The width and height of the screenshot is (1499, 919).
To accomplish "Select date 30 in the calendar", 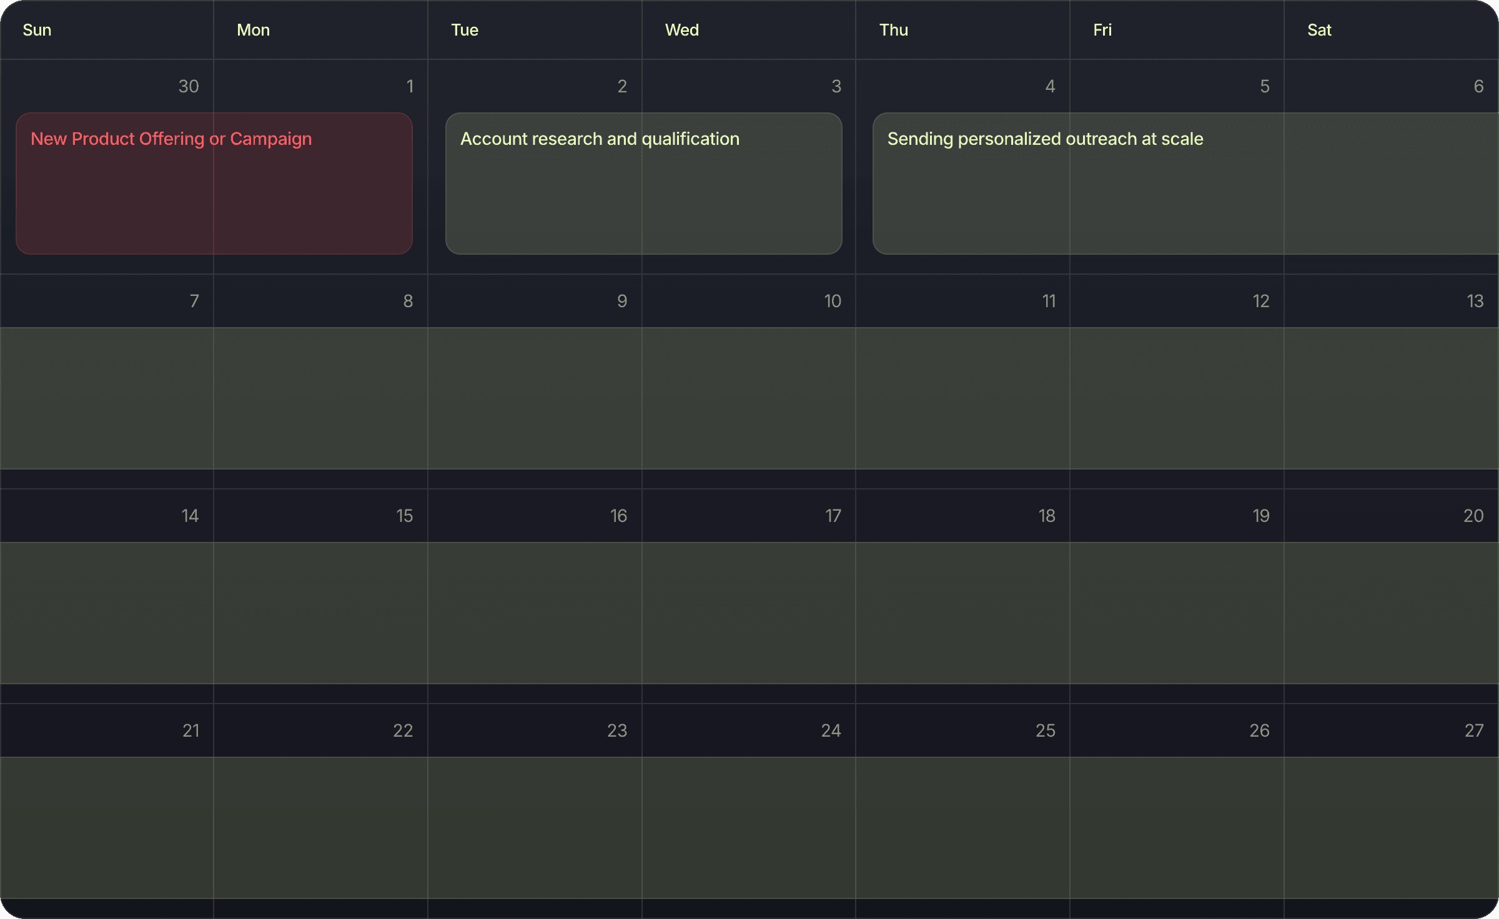I will pos(188,86).
